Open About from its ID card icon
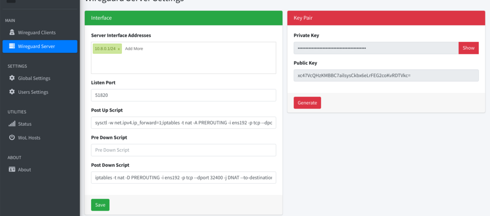 (12, 169)
